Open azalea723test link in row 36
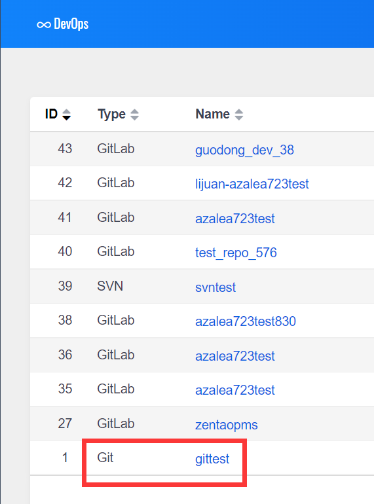This screenshot has height=504, width=374. point(235,356)
